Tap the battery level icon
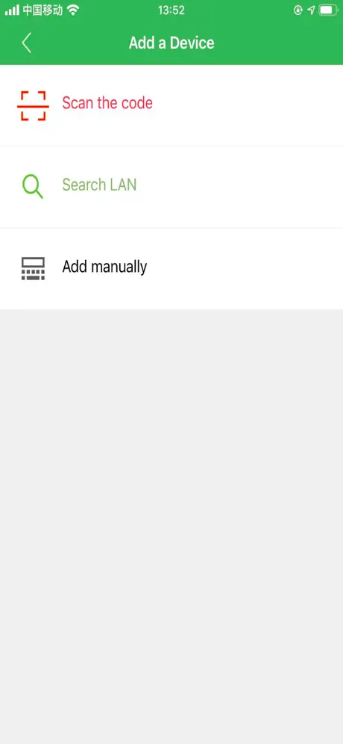The width and height of the screenshot is (343, 744). click(x=328, y=10)
